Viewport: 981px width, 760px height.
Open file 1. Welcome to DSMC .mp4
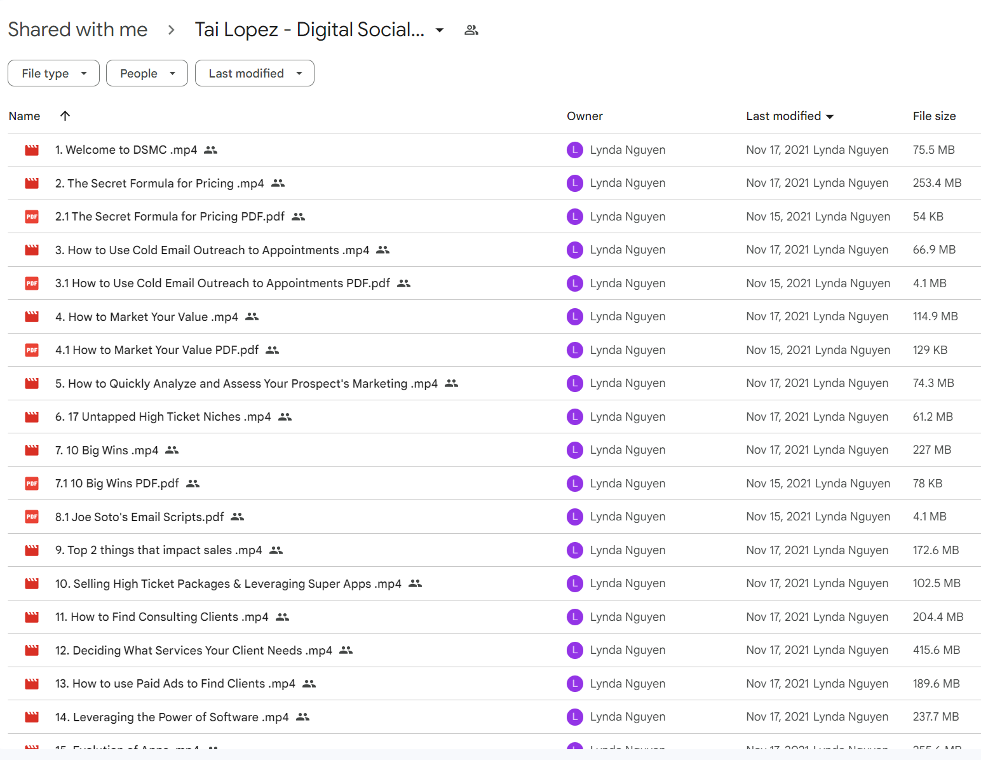[126, 150]
